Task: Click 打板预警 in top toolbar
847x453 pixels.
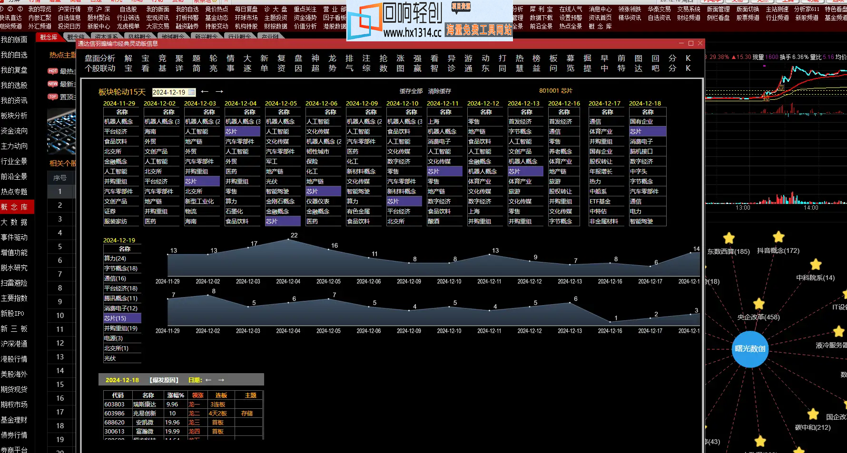Action: coord(187,18)
